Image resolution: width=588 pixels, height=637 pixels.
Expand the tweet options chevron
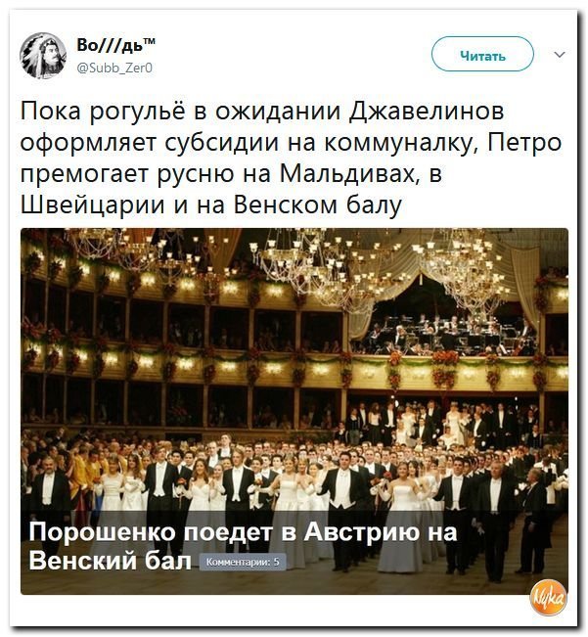[x=560, y=55]
